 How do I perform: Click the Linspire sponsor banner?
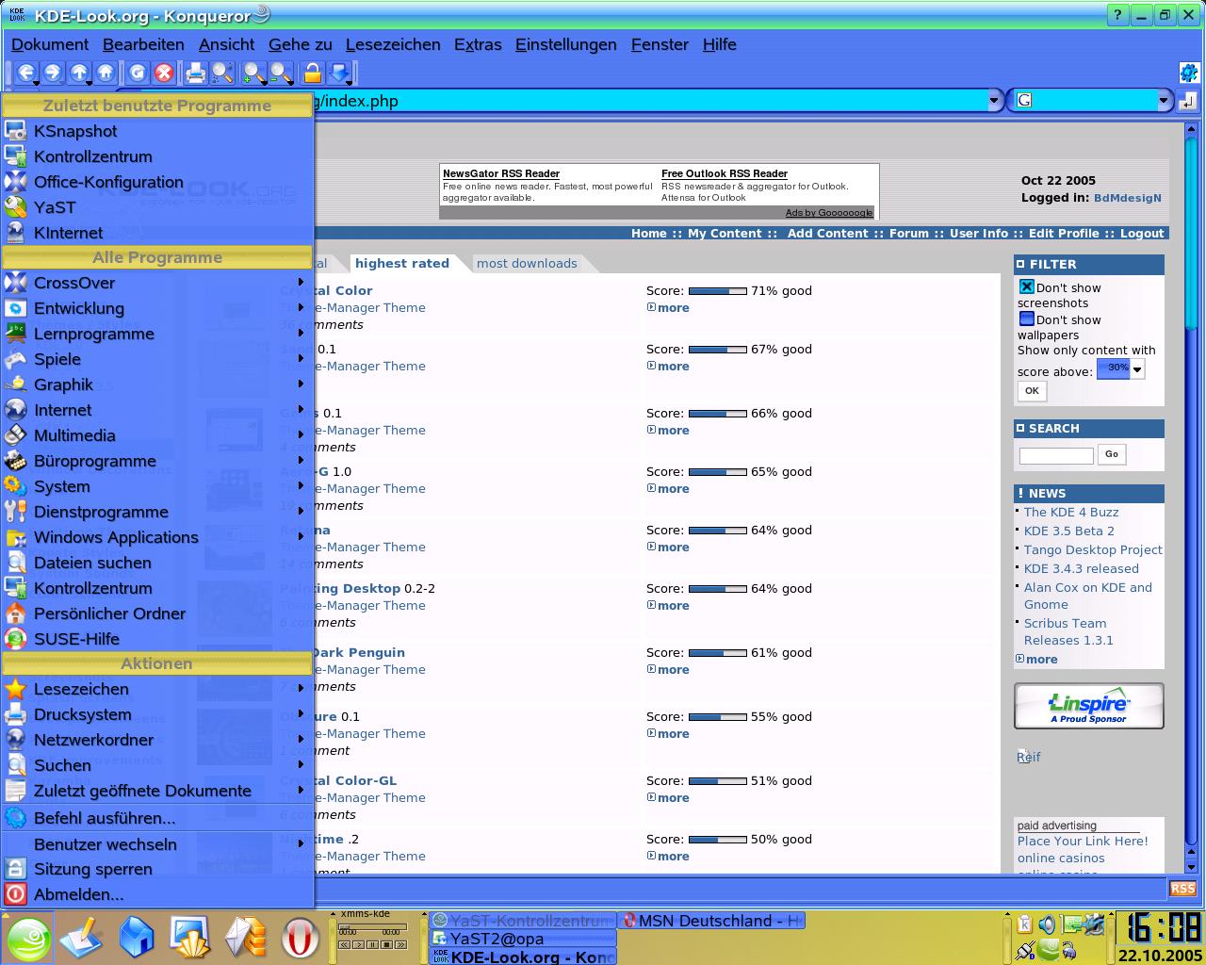pos(1089,706)
